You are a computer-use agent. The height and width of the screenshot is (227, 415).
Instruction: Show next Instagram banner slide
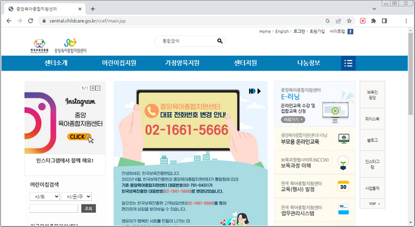pyautogui.click(x=98, y=88)
